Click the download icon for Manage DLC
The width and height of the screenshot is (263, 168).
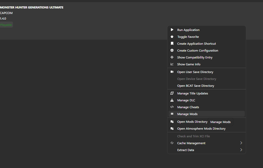click(172, 100)
